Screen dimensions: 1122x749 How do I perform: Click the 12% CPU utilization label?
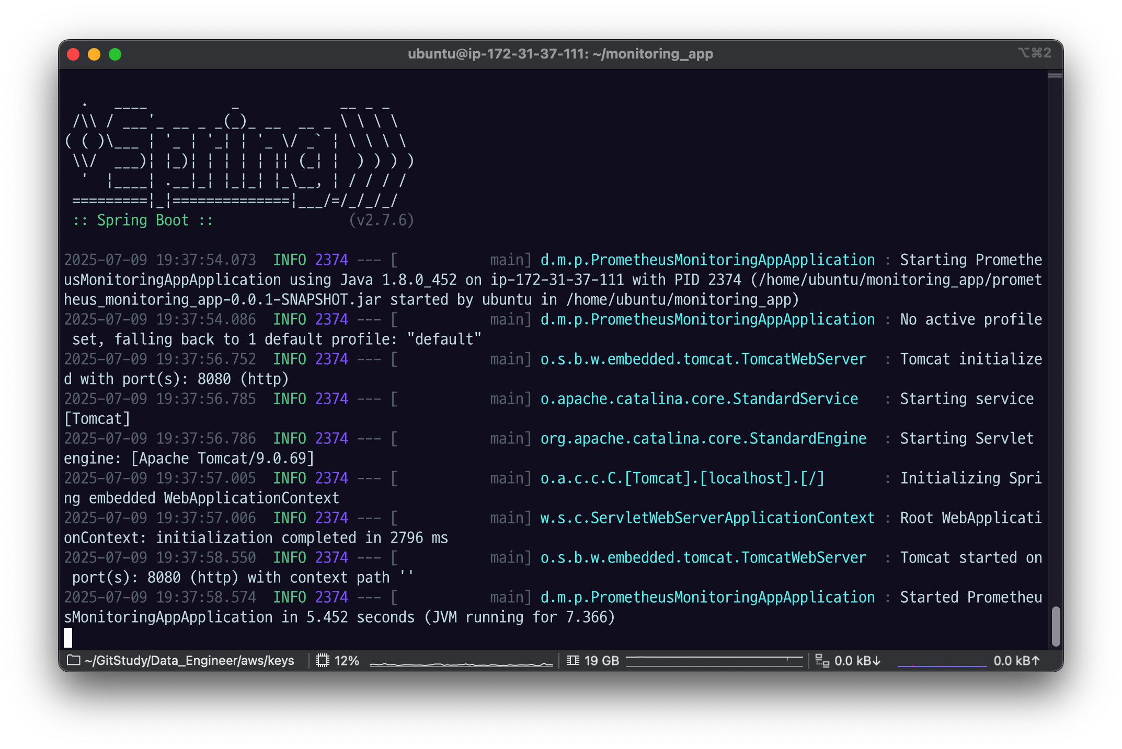coord(347,661)
